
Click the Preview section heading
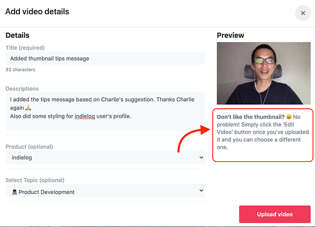(230, 35)
